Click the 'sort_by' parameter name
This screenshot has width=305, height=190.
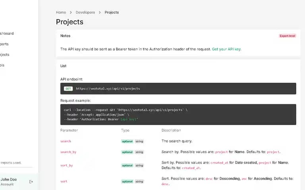(x=67, y=165)
